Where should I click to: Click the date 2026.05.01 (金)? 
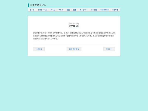coord(74,23)
